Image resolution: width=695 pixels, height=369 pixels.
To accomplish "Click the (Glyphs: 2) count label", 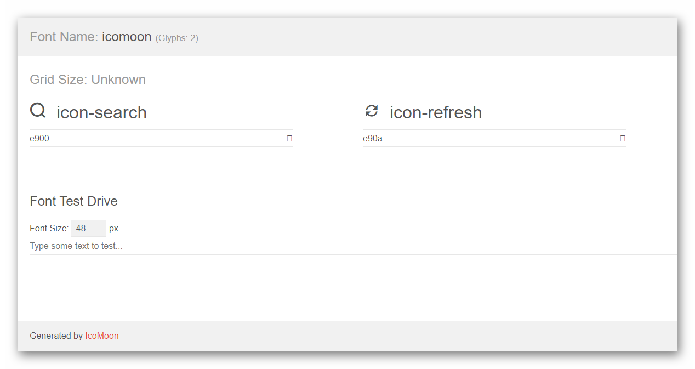I will pyautogui.click(x=176, y=38).
